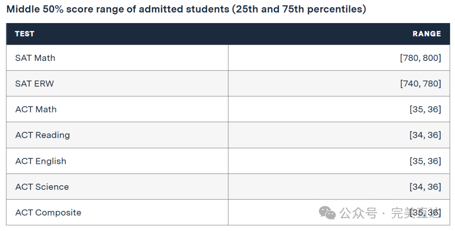Click the RANGE column header
This screenshot has width=455, height=231.
click(426, 34)
